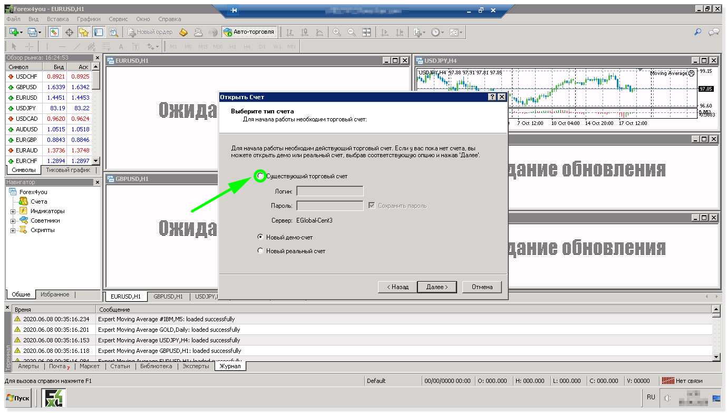
Task: Zoom in on the chart
Action: point(337,32)
